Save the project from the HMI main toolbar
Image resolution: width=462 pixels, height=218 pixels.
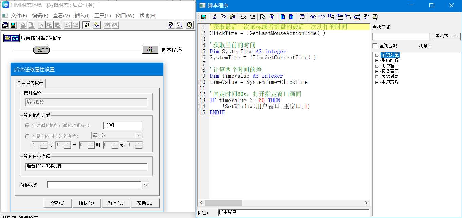point(13,25)
